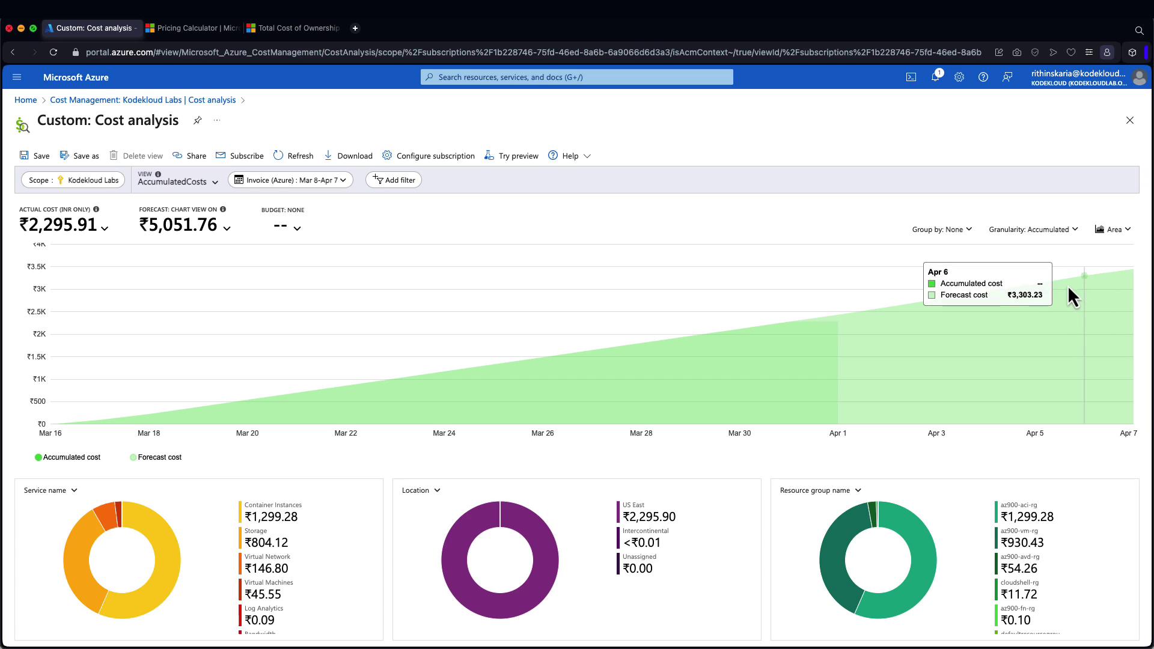
Task: Open portal settings gear icon
Action: (x=959, y=77)
